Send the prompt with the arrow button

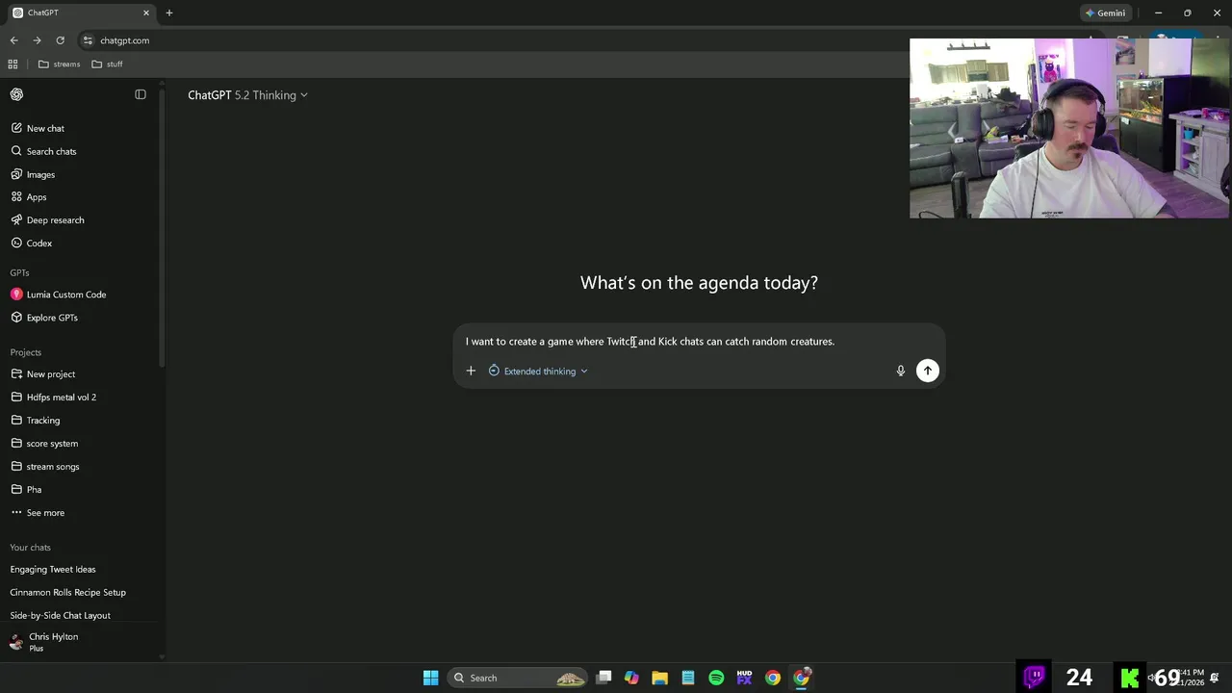(928, 371)
